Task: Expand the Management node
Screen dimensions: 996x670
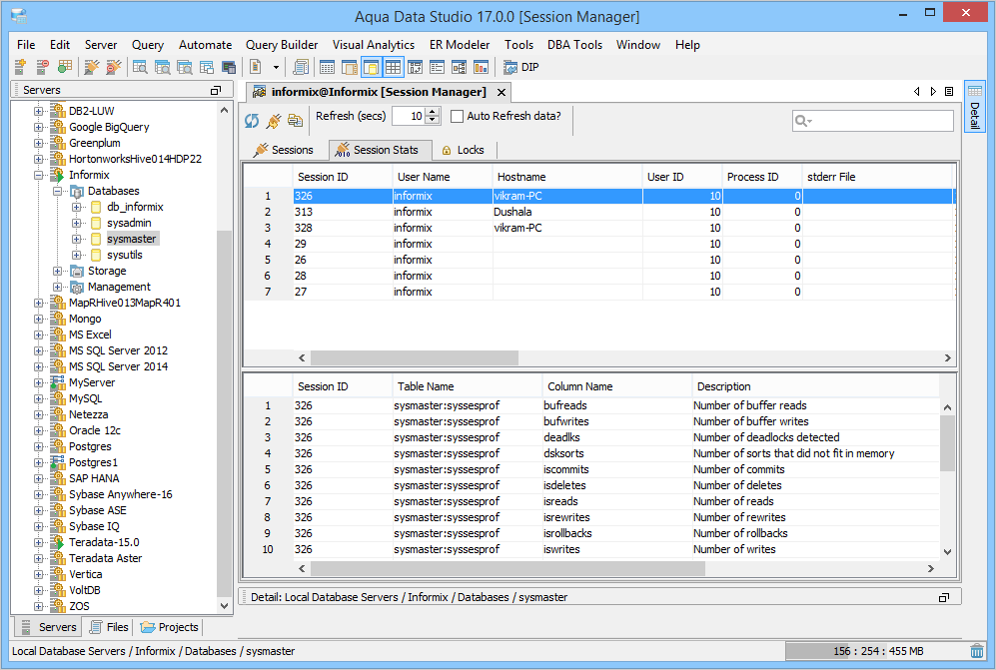Action: (57, 287)
